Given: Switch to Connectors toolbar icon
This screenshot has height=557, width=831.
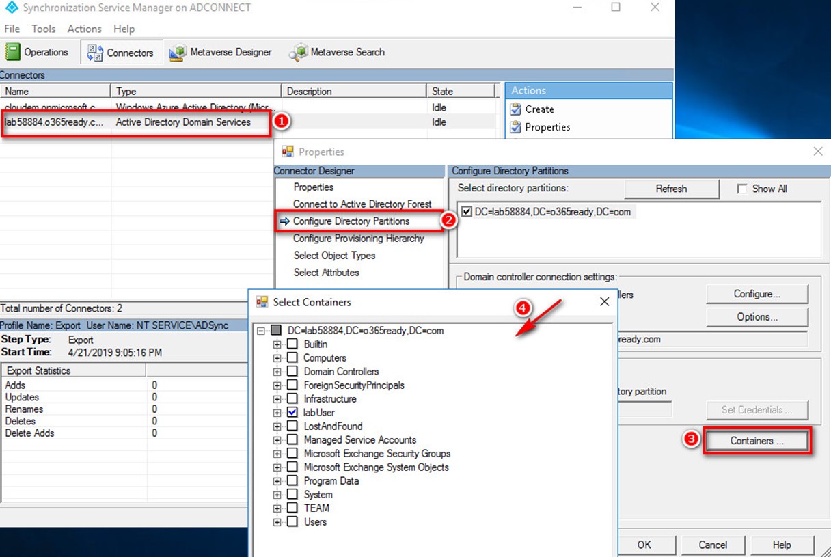Looking at the screenshot, I should pos(94,53).
